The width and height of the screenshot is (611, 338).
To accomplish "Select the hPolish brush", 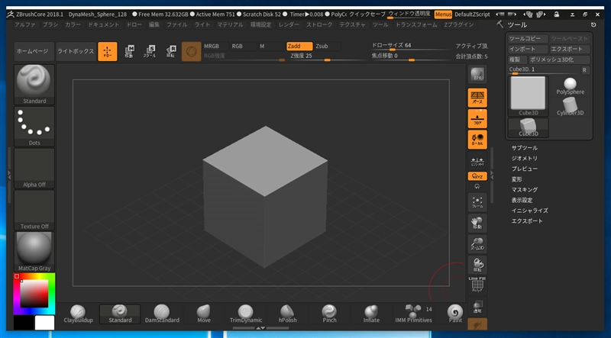I will pyautogui.click(x=288, y=314).
